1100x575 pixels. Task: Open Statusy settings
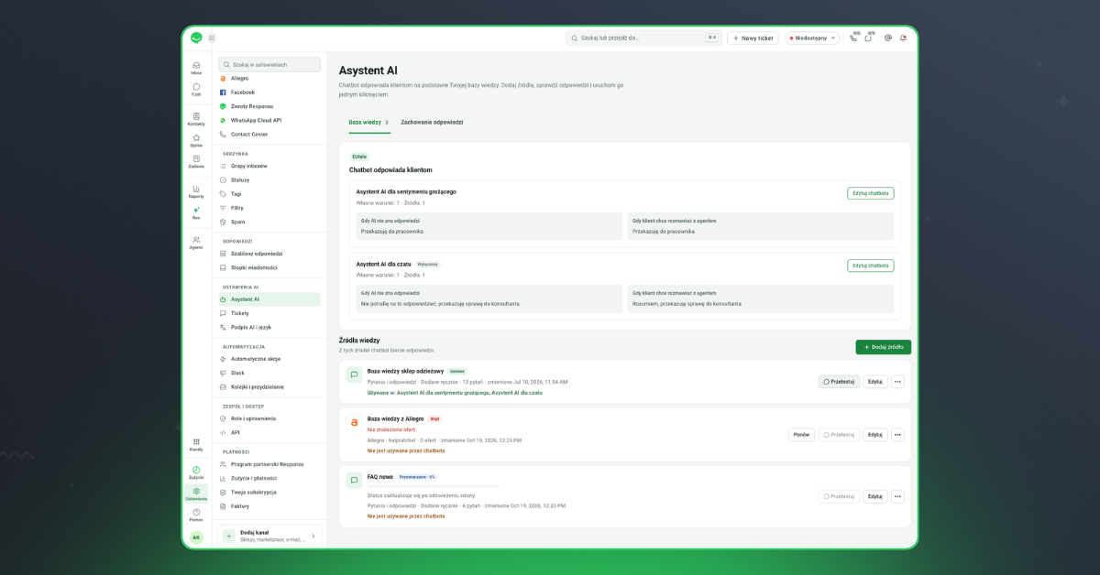tap(269, 179)
